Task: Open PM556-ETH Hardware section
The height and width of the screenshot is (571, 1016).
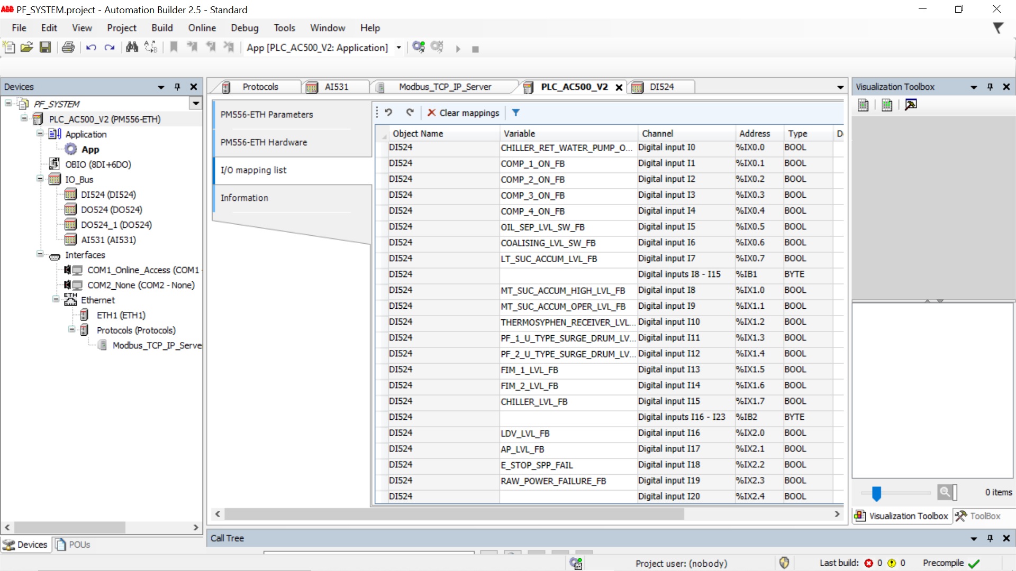Action: [x=264, y=142]
